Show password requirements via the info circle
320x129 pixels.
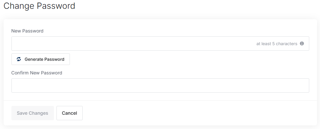(302, 44)
